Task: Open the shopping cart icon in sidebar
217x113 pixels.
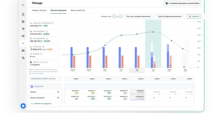Action: click(x=23, y=29)
